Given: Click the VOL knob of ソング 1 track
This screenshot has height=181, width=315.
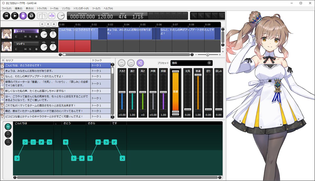Looking at the screenshot, I should 44,47.
